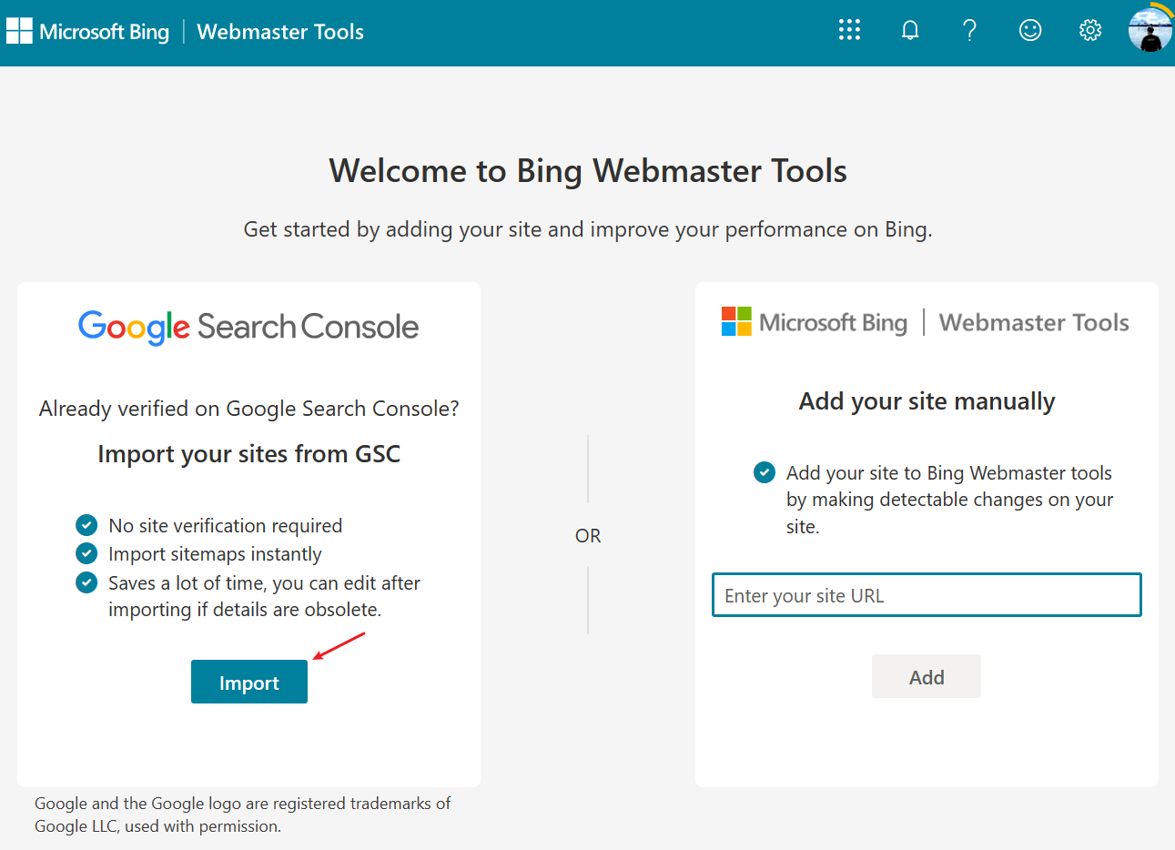Select the "Add your site manually" heading
This screenshot has width=1175, height=850.
(x=927, y=401)
